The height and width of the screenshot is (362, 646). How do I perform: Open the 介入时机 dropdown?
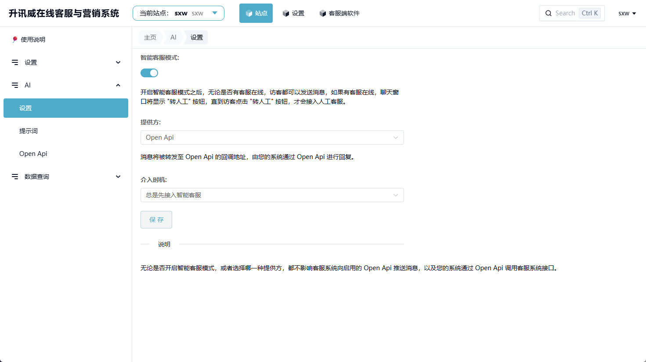pyautogui.click(x=272, y=195)
